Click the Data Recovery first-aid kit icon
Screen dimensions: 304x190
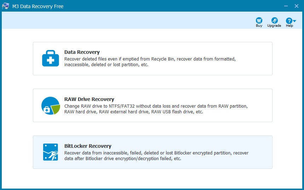pos(51,58)
